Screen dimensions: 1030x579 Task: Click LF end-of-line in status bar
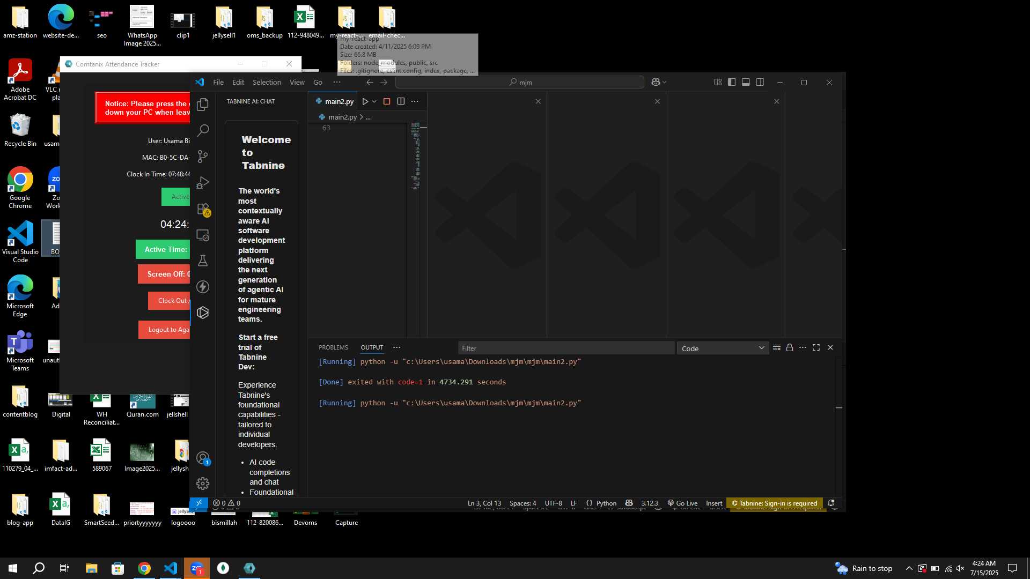point(573,503)
